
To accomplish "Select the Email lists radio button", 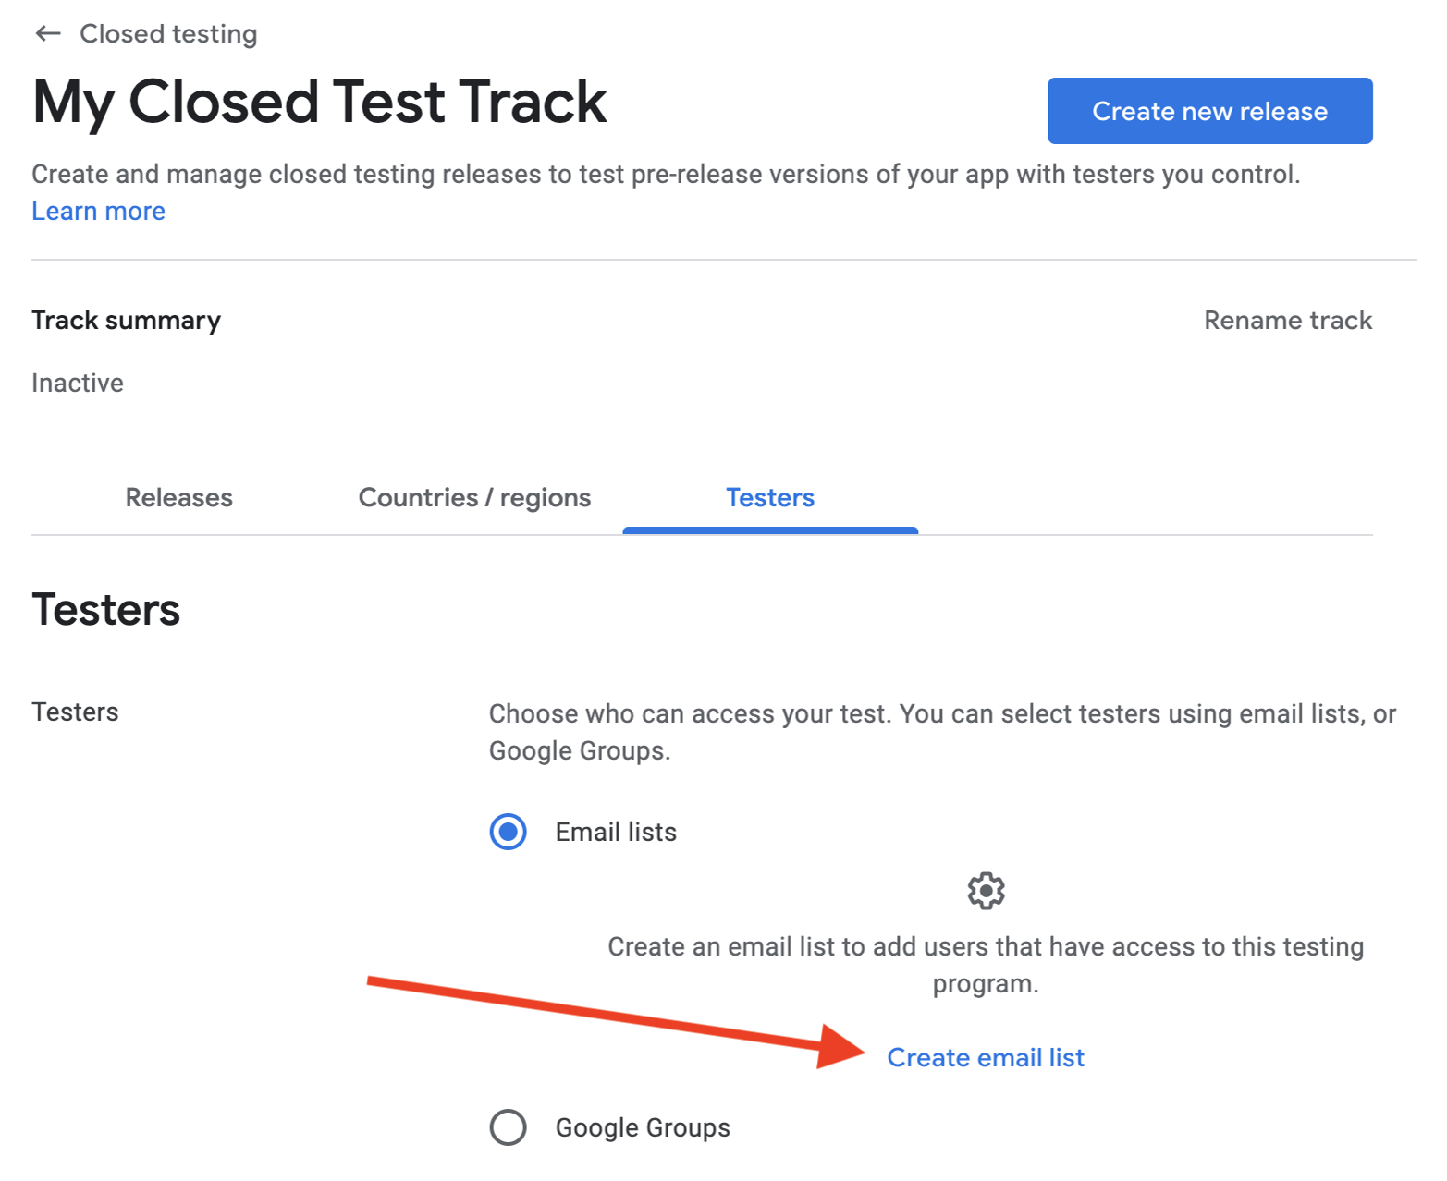I will (x=508, y=832).
